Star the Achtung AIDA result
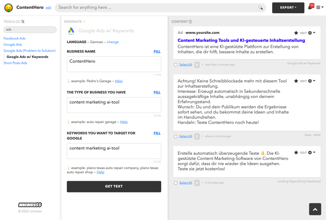Screen dimensions: 326x220 click(296, 81)
